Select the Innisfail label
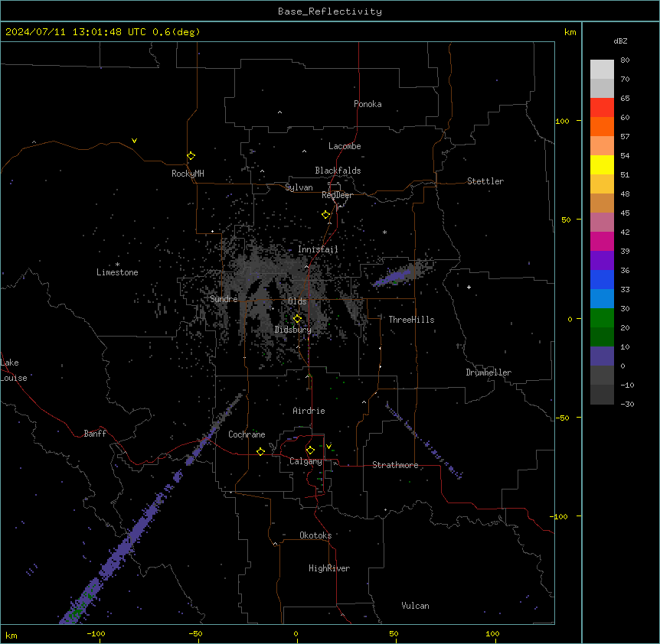Image resolution: width=660 pixels, height=644 pixels. point(318,249)
